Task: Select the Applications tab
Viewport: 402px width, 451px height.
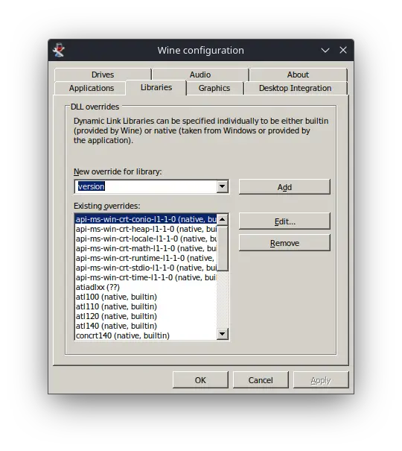Action: pyautogui.click(x=92, y=88)
